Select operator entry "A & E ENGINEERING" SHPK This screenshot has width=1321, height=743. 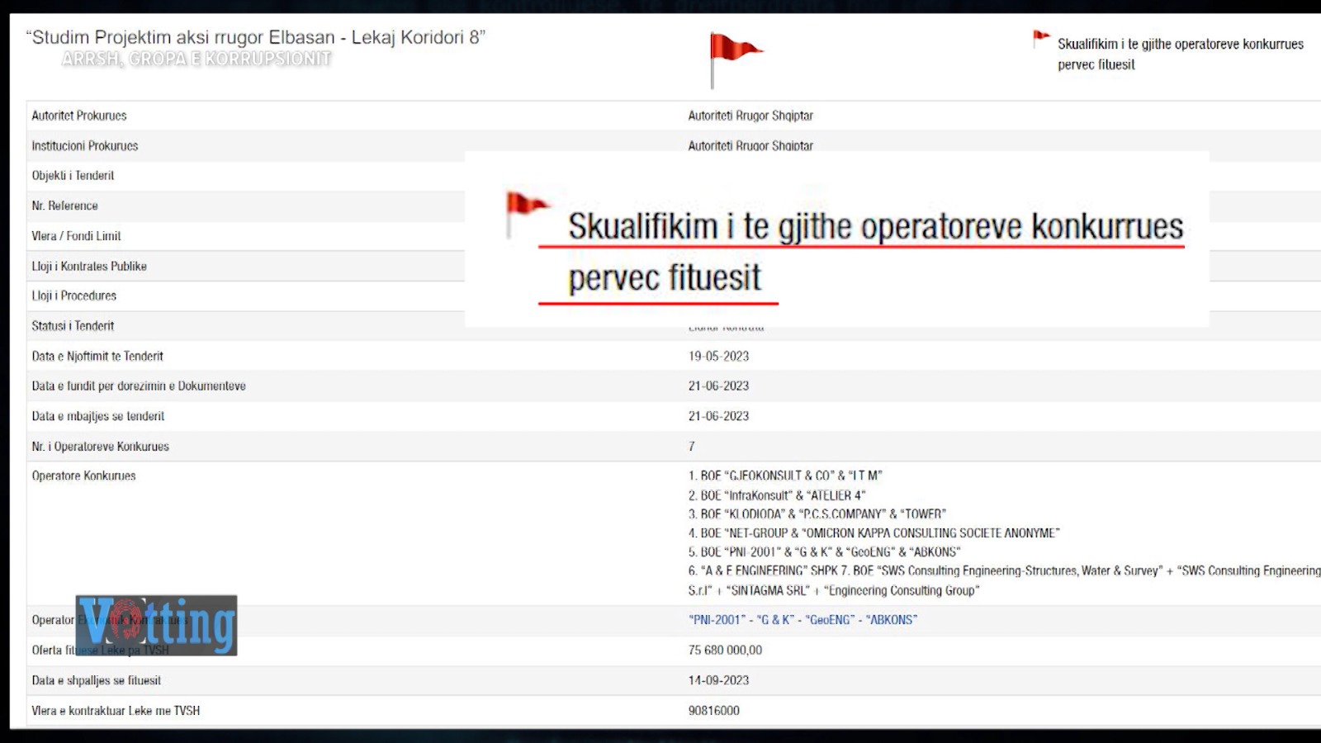(765, 571)
